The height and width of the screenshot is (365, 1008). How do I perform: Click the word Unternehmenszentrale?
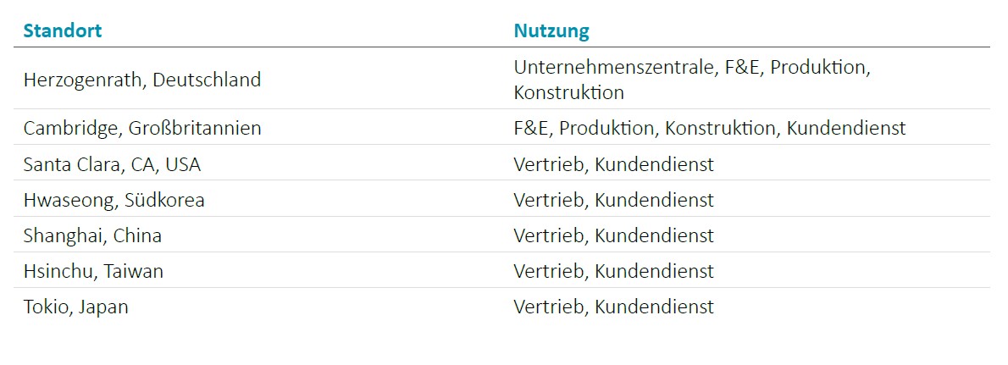coord(614,67)
